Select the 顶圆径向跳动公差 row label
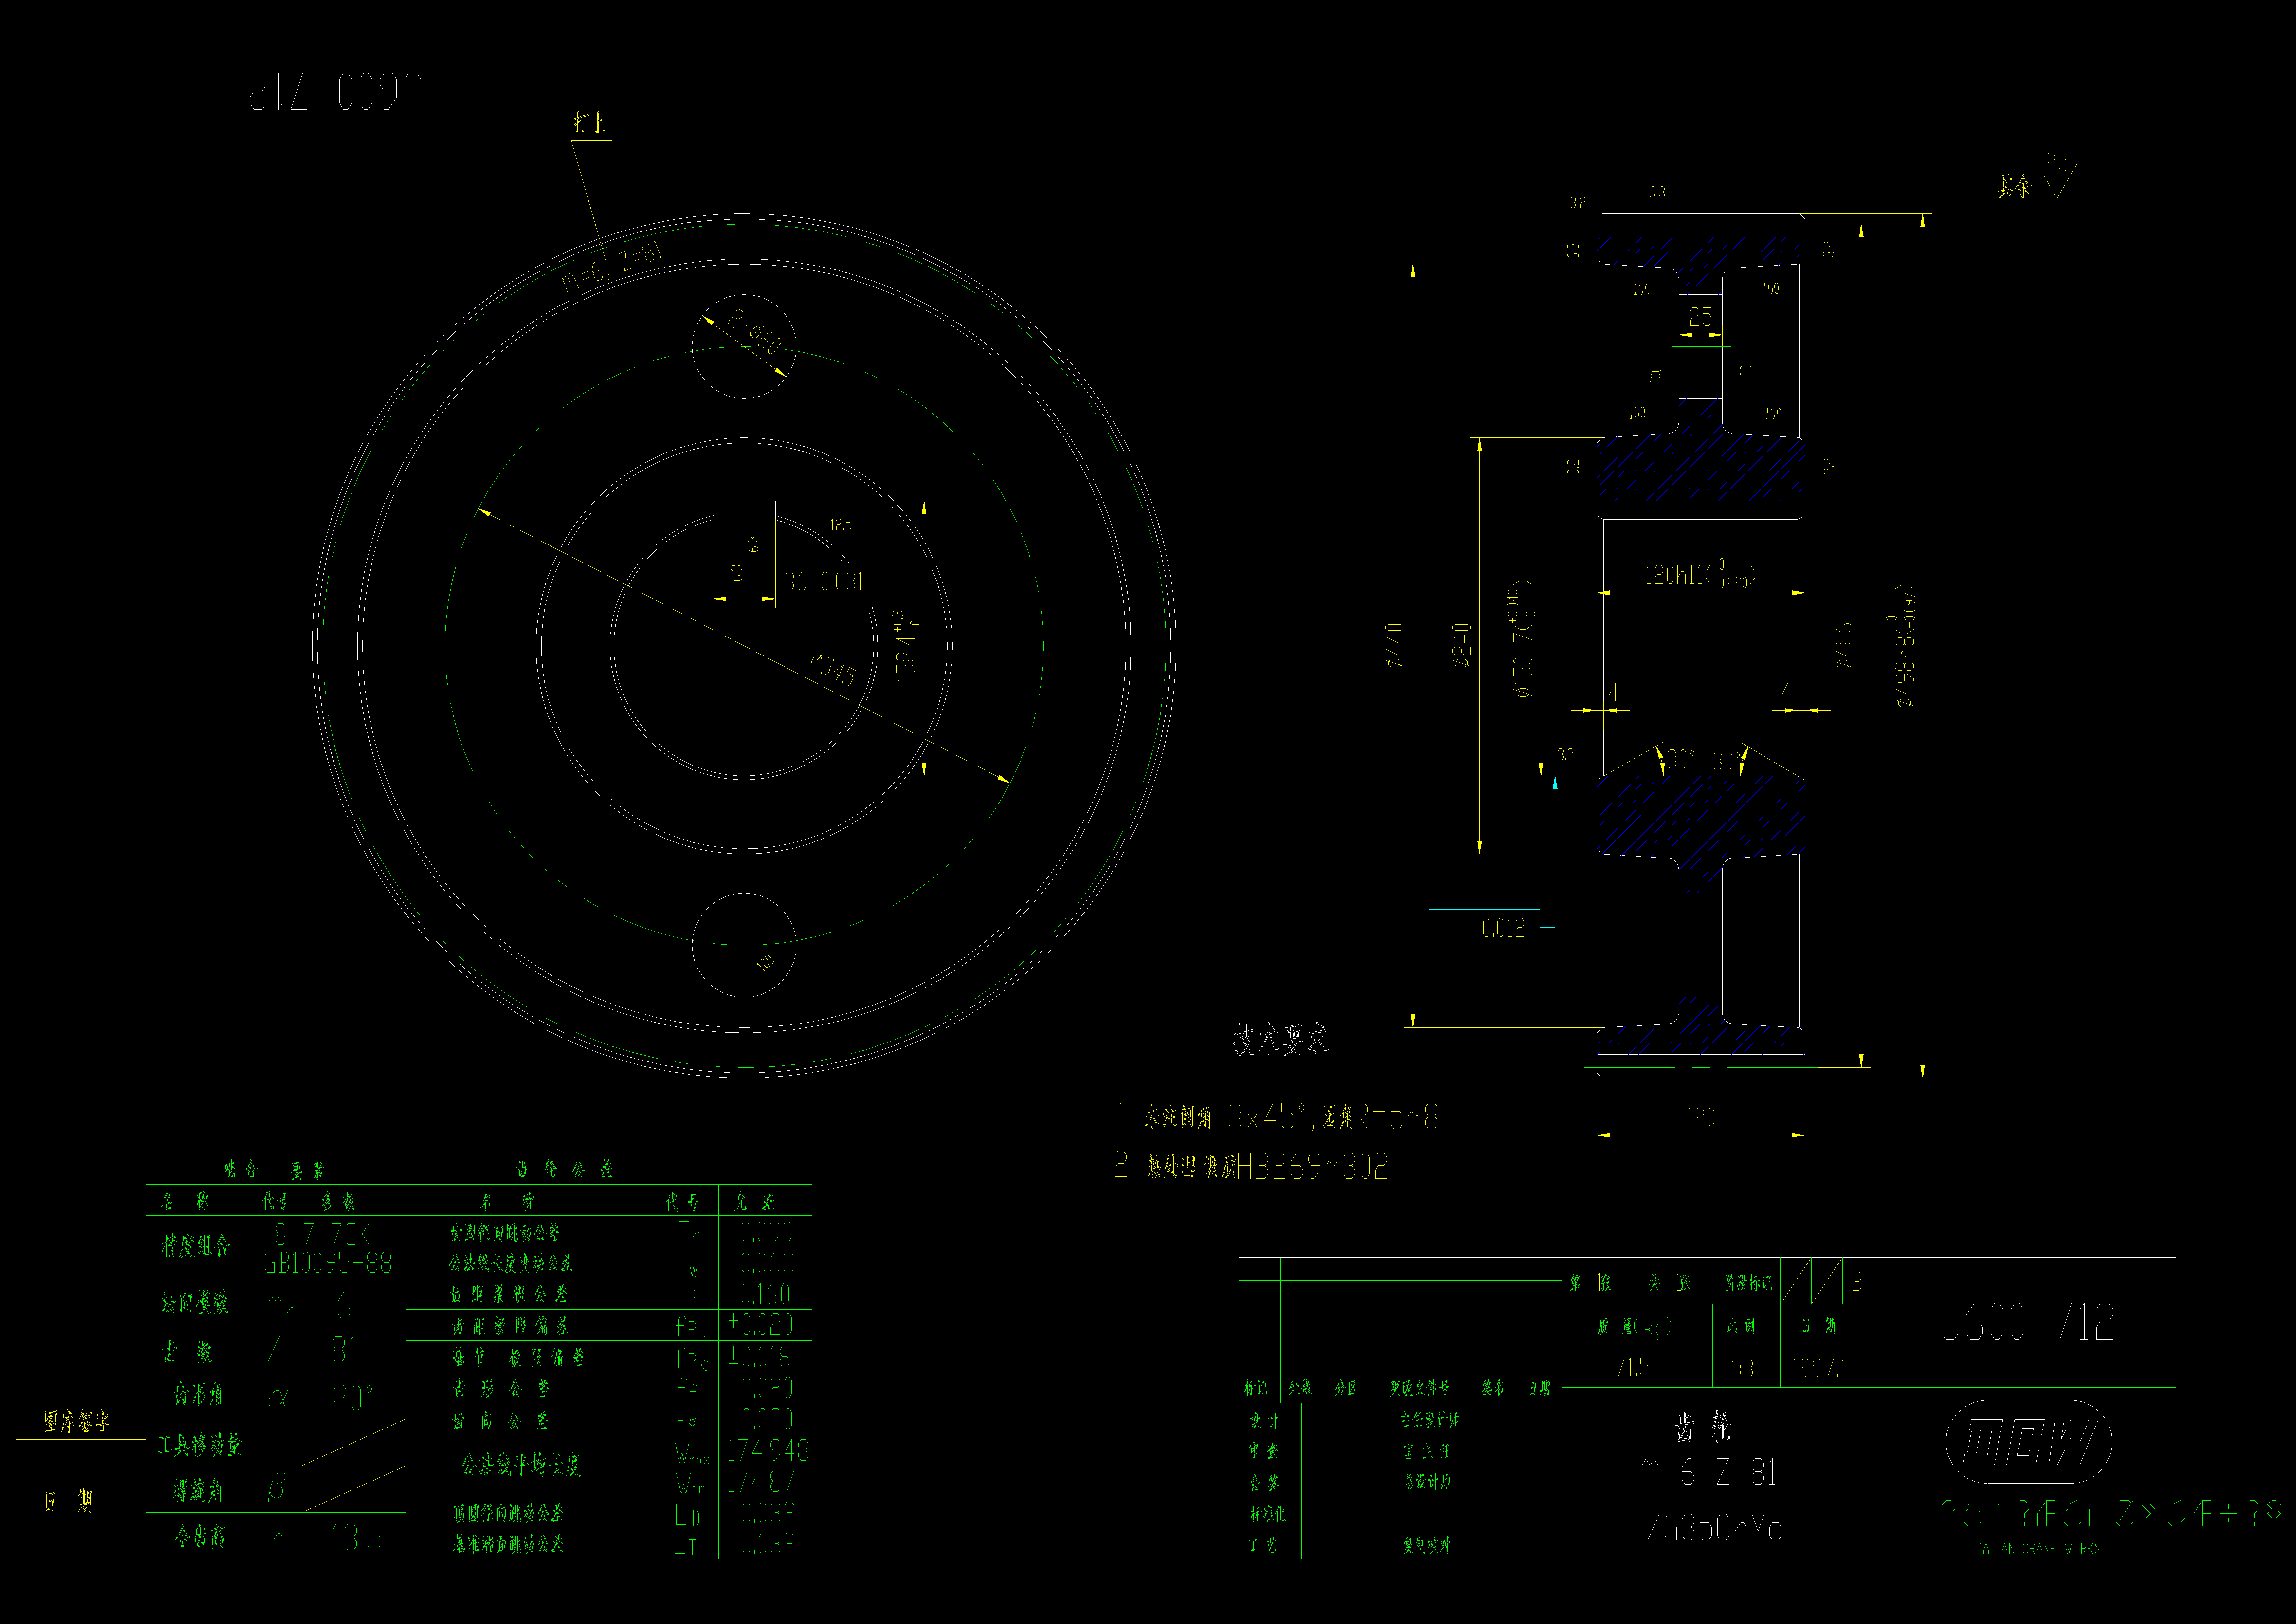 coord(508,1513)
